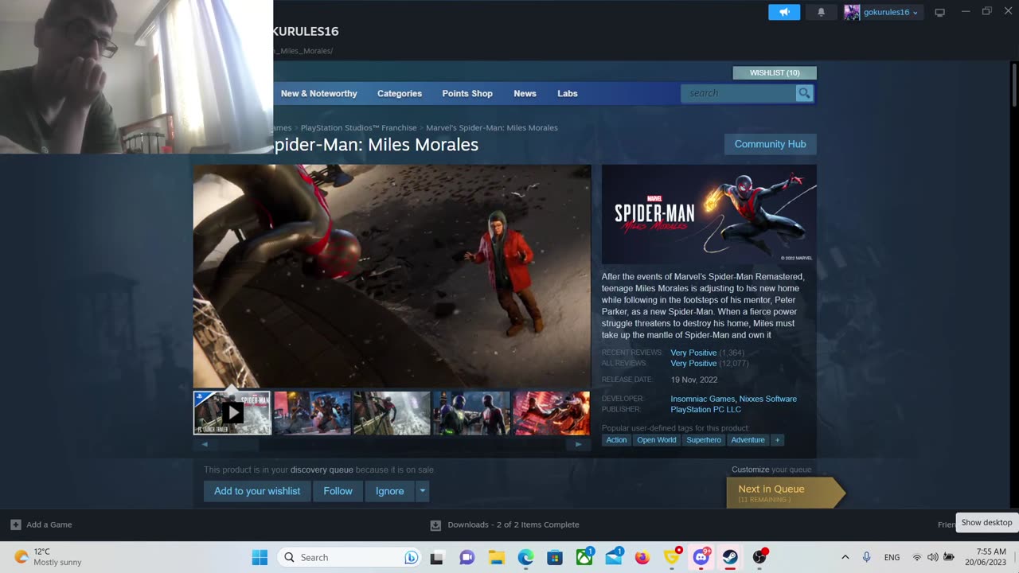Image resolution: width=1019 pixels, height=573 pixels.
Task: Click the screenshot strip scrollbar handle
Action: pyautogui.click(x=240, y=444)
